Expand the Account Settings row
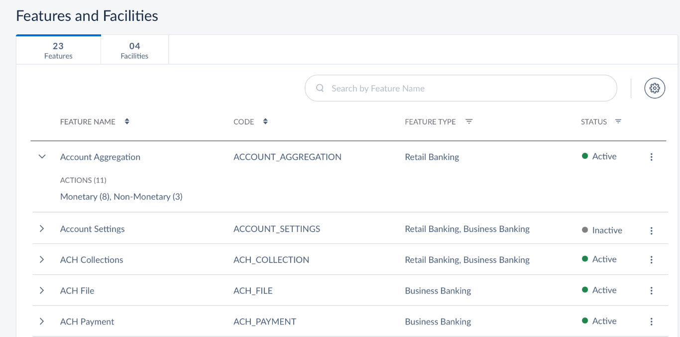 click(x=42, y=229)
